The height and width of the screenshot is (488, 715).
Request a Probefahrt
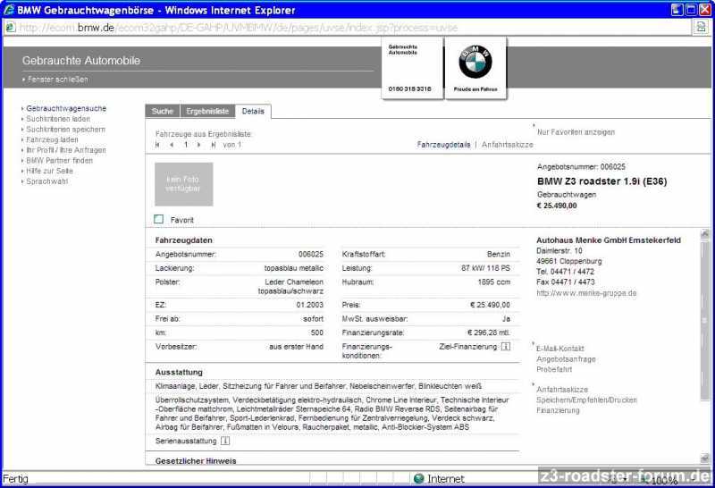pos(554,369)
